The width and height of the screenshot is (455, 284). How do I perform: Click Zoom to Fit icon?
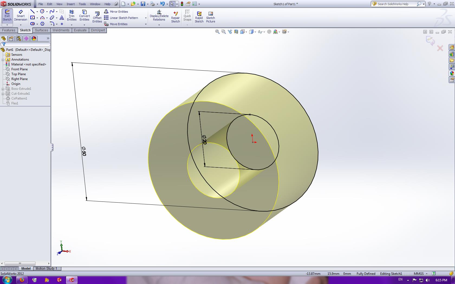217,32
